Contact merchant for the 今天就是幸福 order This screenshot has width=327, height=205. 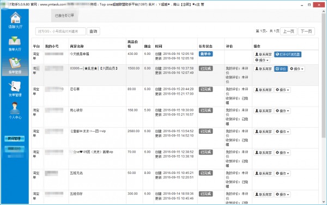coord(263,54)
